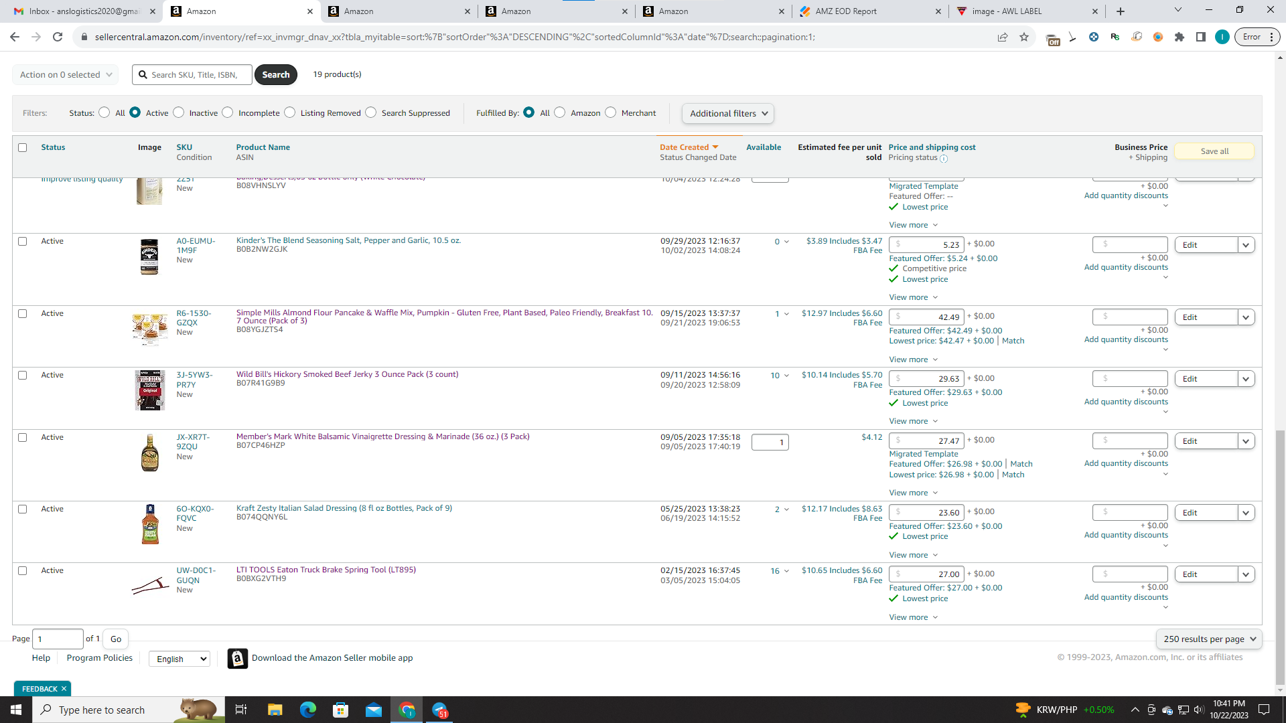Open a new browser tab
This screenshot has width=1286, height=723.
[x=1121, y=11]
